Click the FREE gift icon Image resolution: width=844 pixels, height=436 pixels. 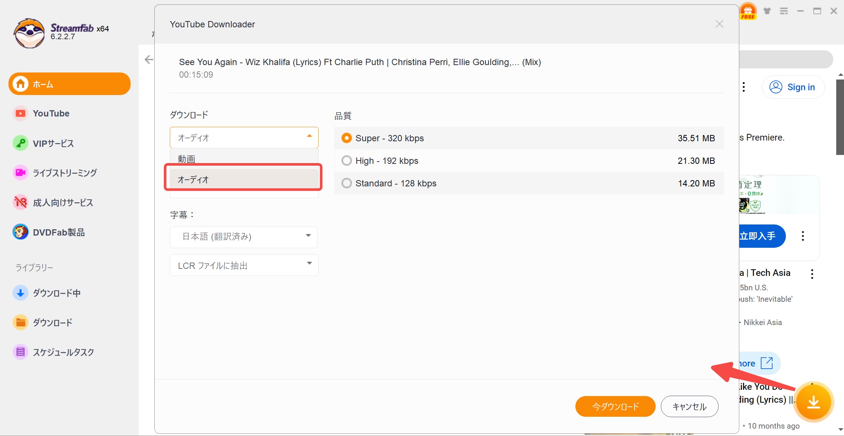point(748,11)
